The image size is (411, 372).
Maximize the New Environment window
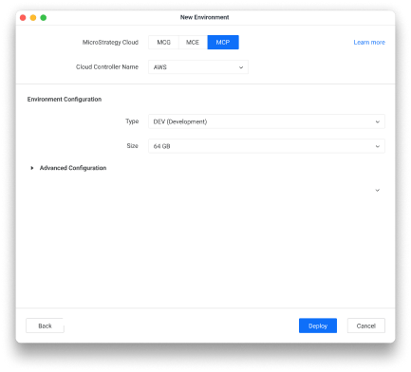44,18
